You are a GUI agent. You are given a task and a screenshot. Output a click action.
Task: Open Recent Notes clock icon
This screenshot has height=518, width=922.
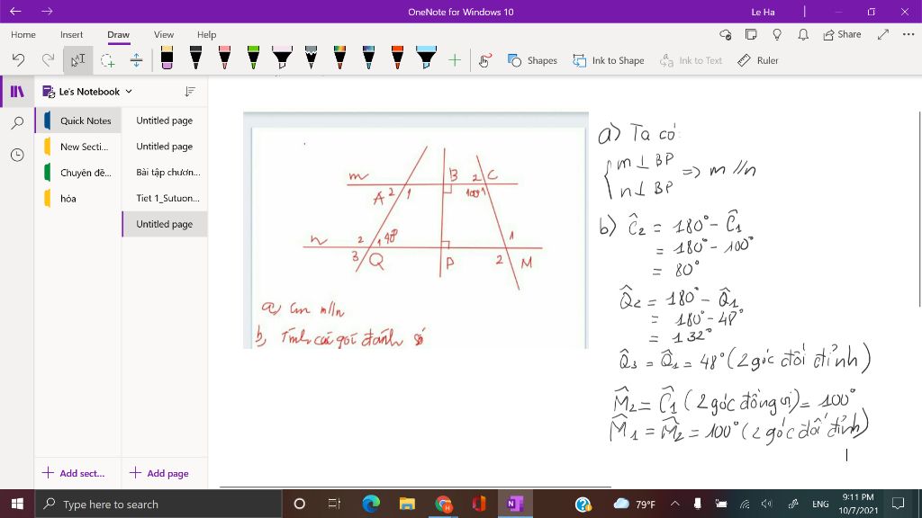click(x=17, y=155)
